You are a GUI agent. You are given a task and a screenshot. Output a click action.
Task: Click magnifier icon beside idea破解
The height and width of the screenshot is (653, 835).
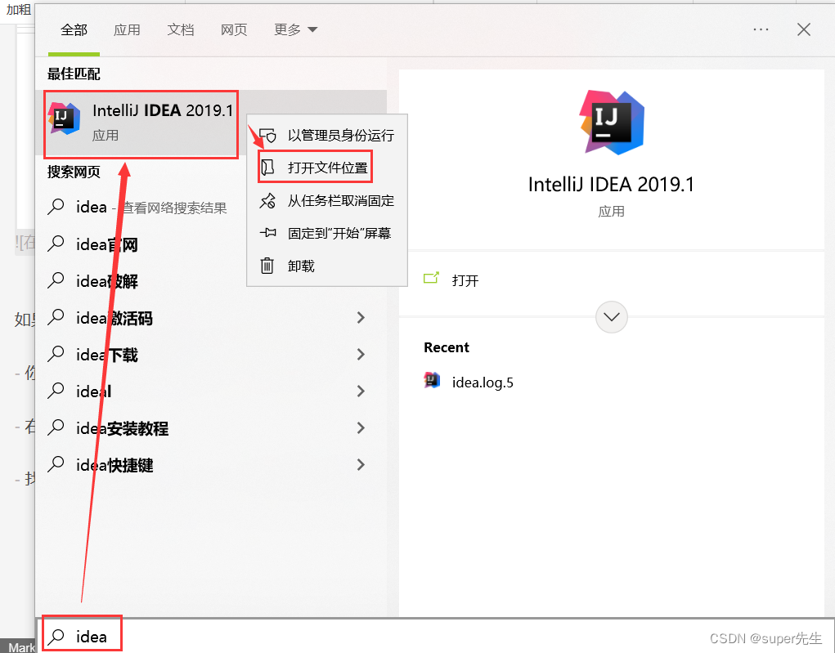point(56,280)
